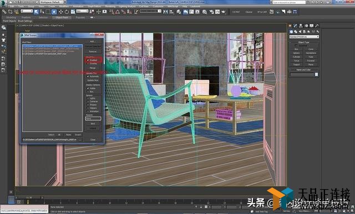Open the Workspace Default dropdown
Screen dimensions: 355x214
coord(52,2)
